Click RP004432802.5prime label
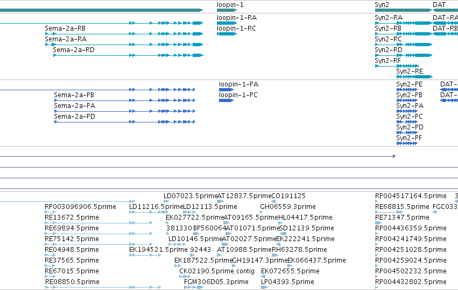 point(411,282)
